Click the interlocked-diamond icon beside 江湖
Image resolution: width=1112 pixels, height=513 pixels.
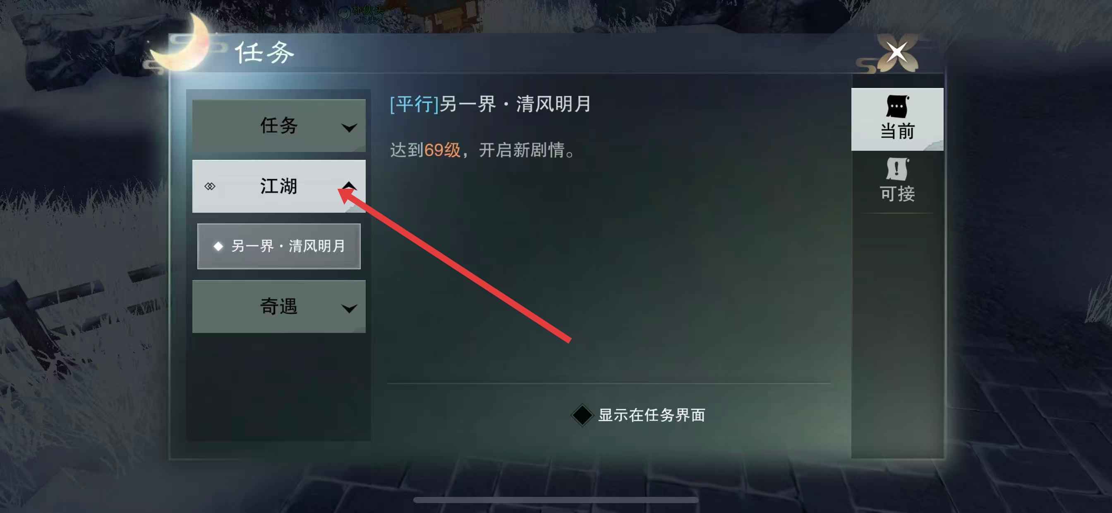[x=210, y=186]
